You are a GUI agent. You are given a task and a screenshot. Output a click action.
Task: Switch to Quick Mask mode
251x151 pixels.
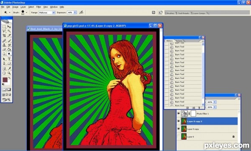[9, 89]
